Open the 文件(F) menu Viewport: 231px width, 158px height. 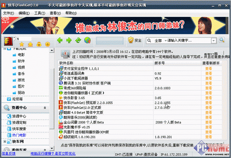point(8,13)
